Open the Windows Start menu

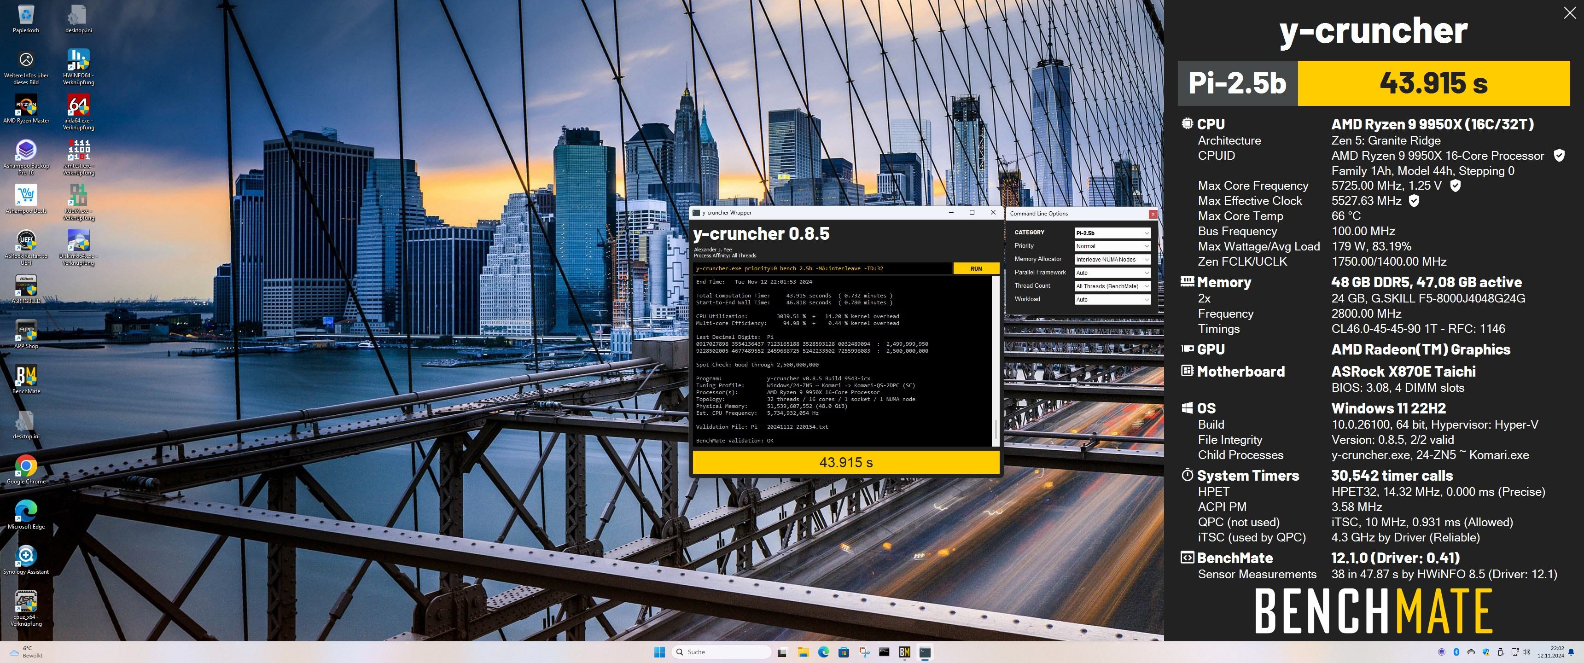660,652
